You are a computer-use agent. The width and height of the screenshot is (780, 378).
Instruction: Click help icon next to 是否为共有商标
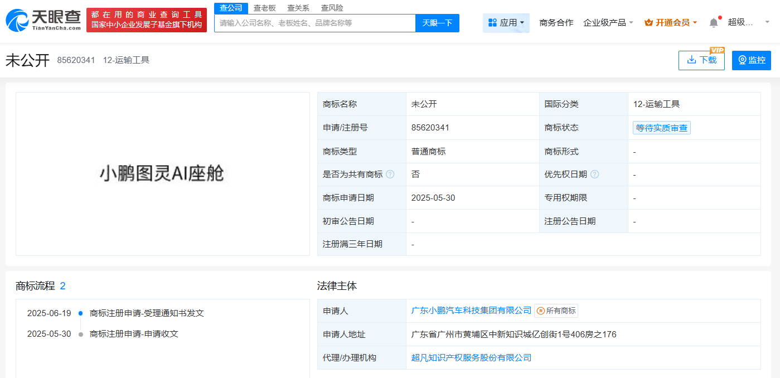pos(390,175)
